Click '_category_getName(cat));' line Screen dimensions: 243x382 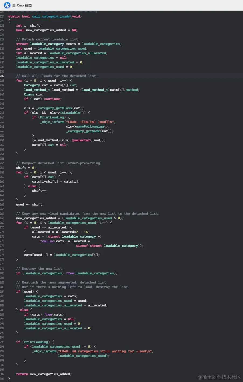(x=90, y=131)
